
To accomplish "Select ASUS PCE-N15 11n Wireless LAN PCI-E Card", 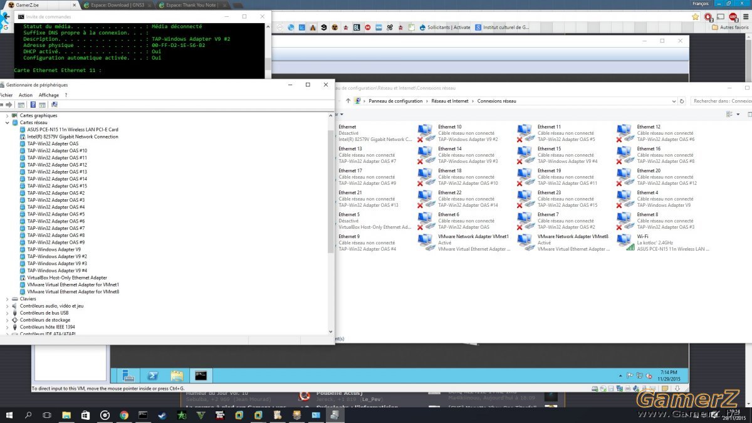I will tap(73, 130).
